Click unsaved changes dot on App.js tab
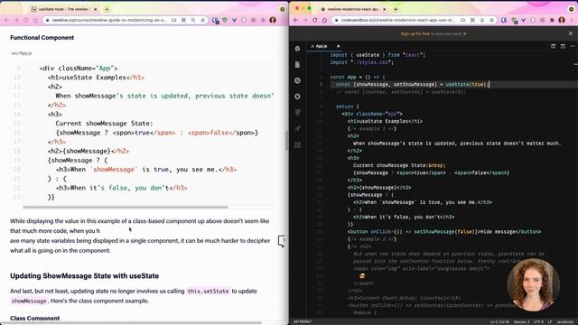This screenshot has height=325, width=578. pyautogui.click(x=338, y=46)
